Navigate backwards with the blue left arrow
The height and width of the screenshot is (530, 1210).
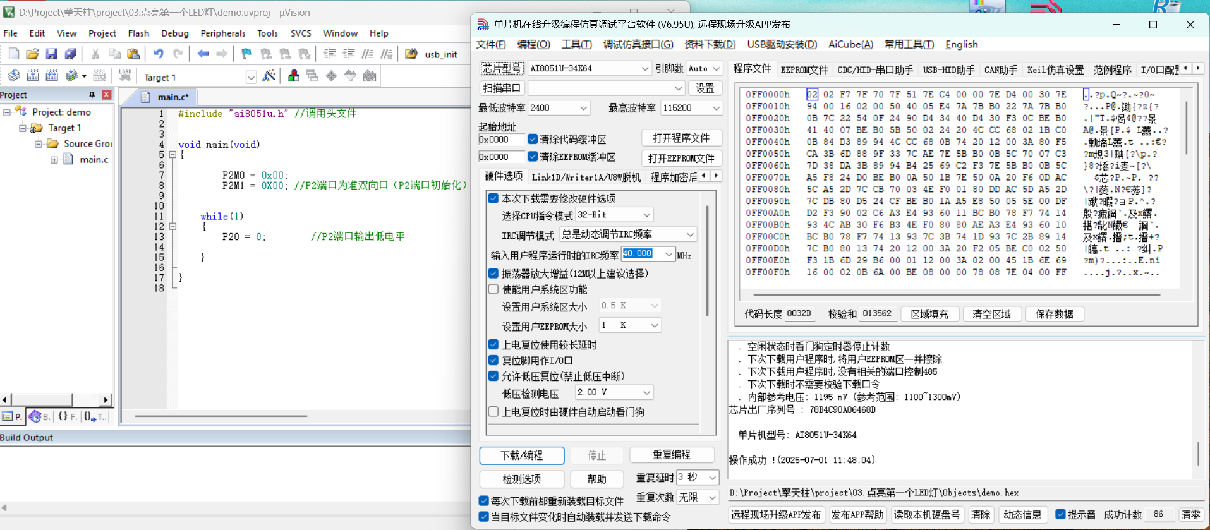click(x=203, y=54)
